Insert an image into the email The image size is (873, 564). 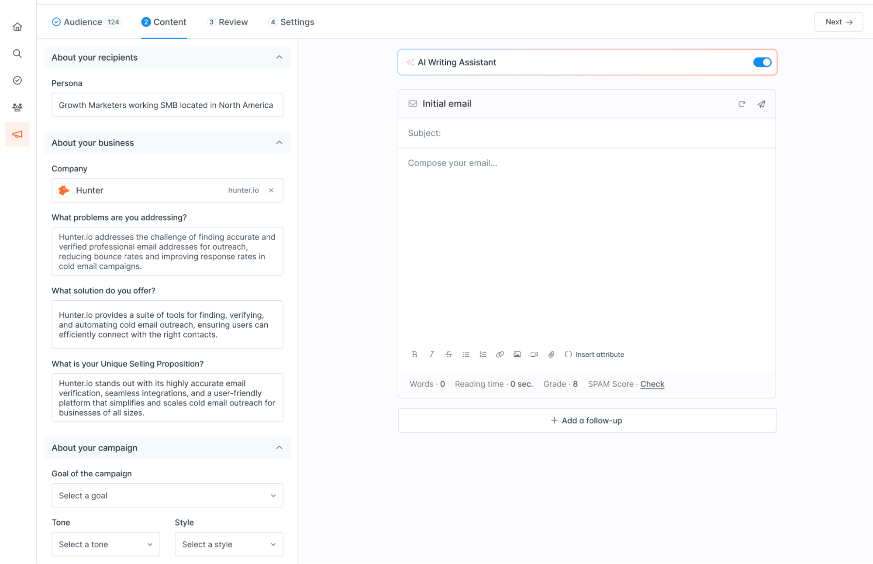[x=517, y=354]
